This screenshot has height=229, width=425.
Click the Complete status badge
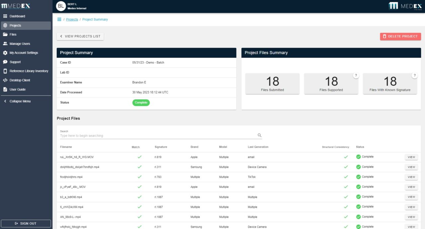coord(141,102)
